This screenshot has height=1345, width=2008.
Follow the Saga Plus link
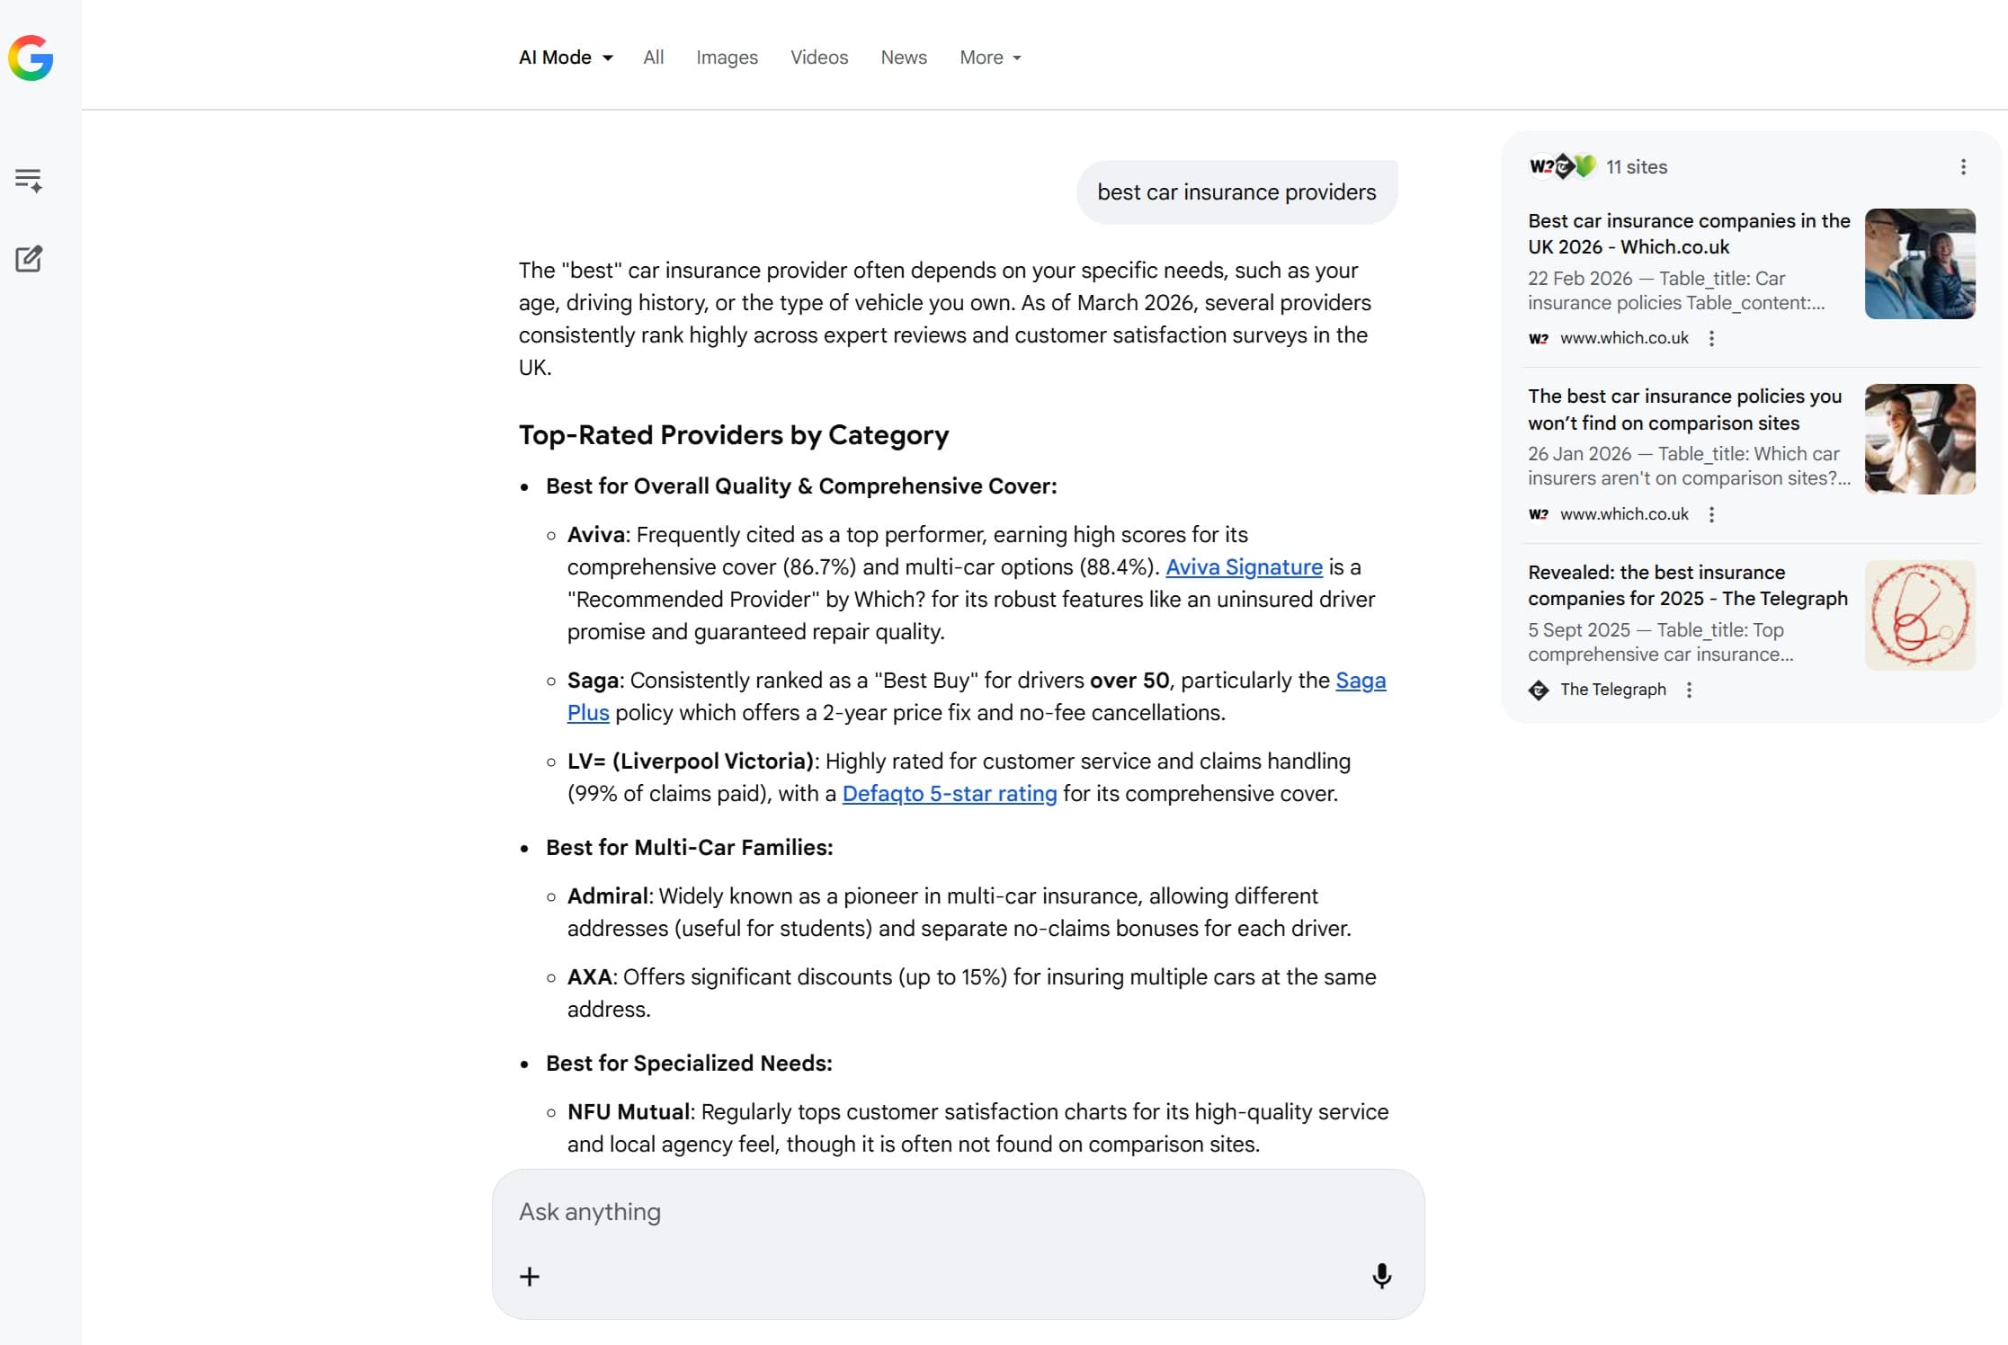point(1361,681)
